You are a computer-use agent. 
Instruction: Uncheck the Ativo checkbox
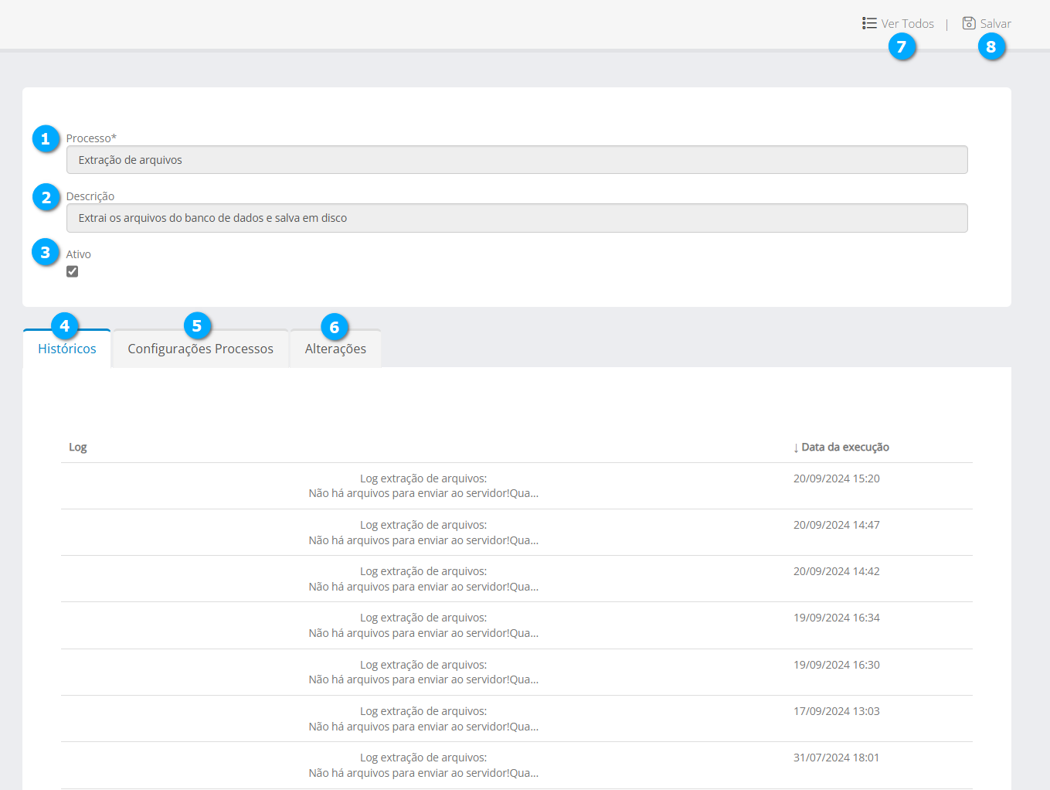point(73,271)
